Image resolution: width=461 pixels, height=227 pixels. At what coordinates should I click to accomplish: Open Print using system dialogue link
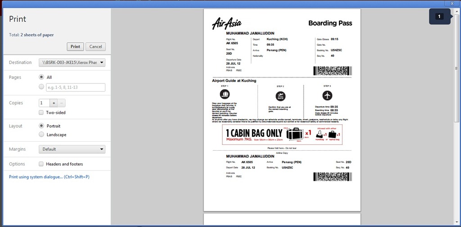tap(49, 177)
